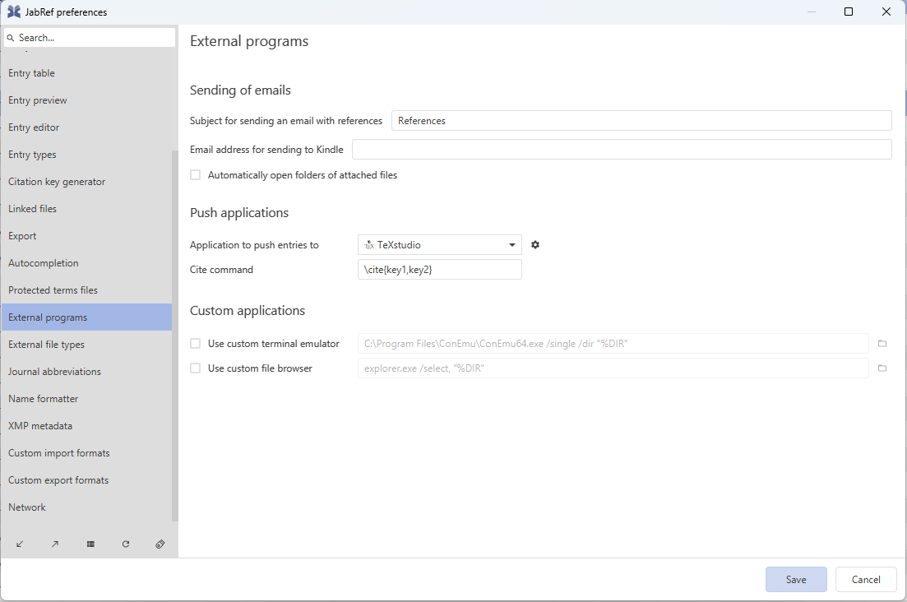Viewport: 907px width, 602px height.
Task: Click the USB memory stick mode icon
Action: [x=160, y=544]
